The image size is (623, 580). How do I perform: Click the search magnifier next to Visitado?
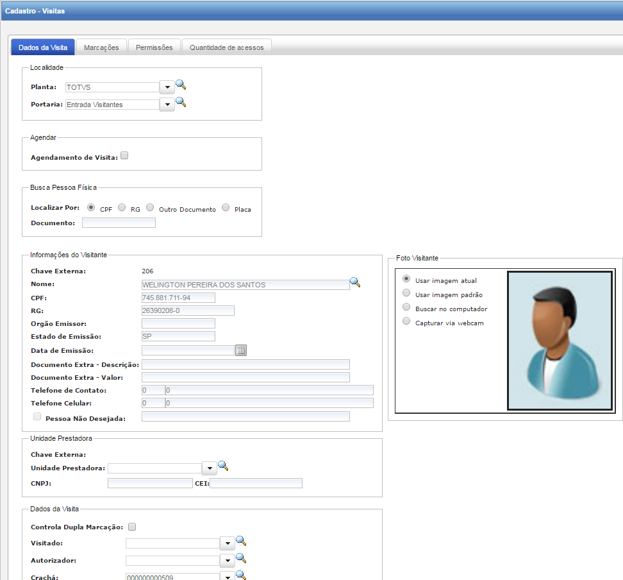click(241, 541)
